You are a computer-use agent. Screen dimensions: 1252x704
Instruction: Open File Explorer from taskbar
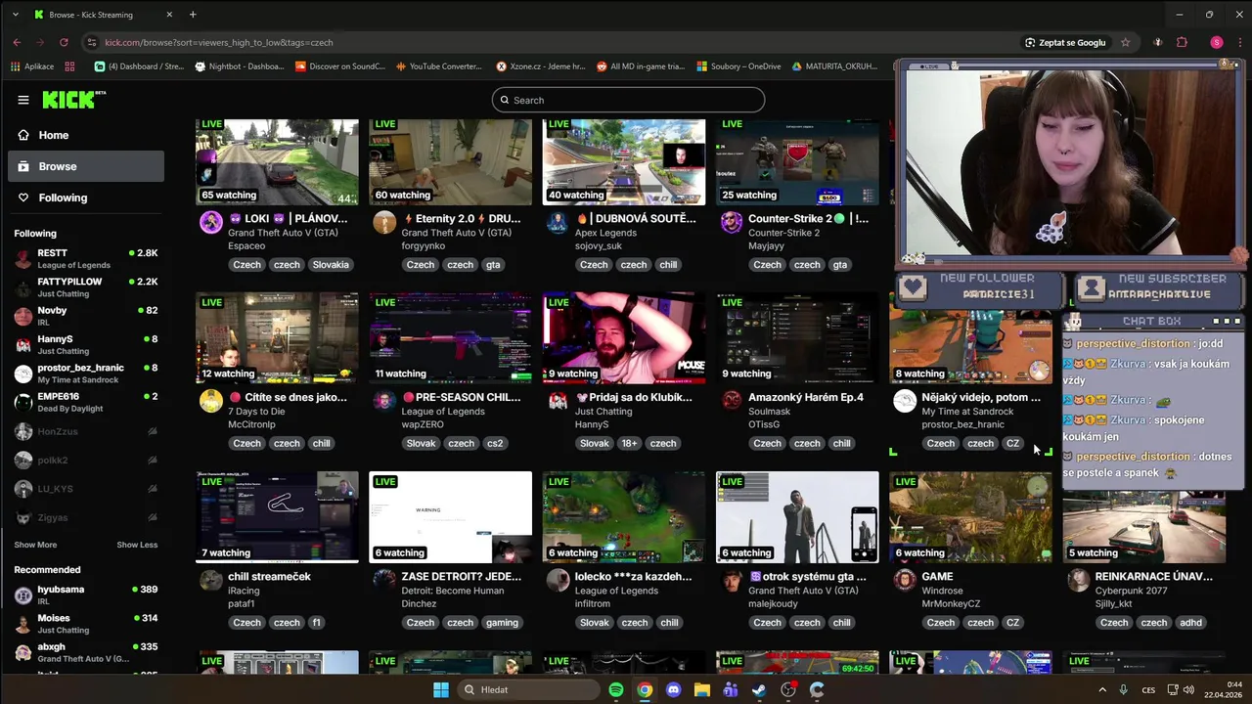[702, 690]
